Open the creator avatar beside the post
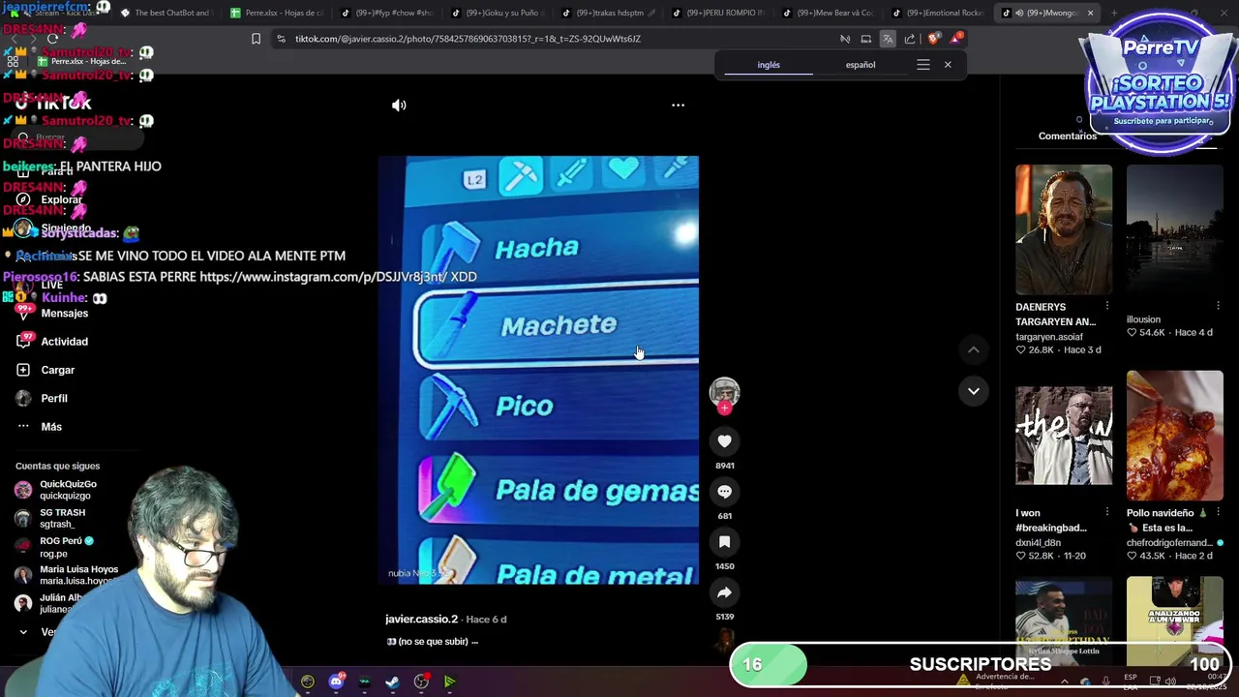This screenshot has width=1239, height=697. tap(724, 391)
